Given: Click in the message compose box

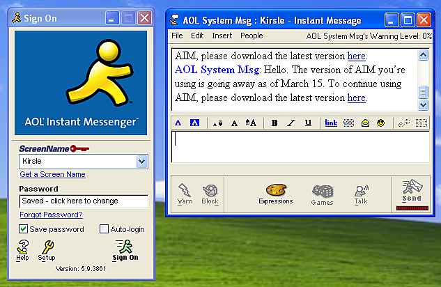Looking at the screenshot, I should [300, 147].
